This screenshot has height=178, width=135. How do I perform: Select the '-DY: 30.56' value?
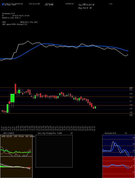[30, 136]
